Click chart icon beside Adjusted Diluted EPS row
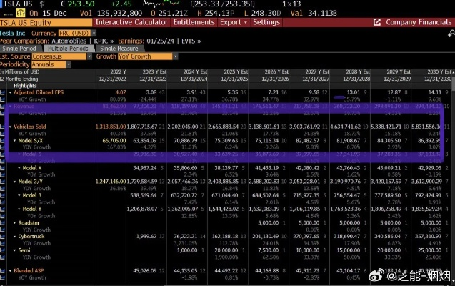455x286 pixels. click(x=3, y=92)
